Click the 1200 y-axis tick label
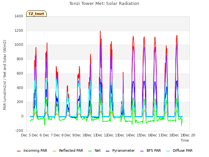 pos(19,30)
